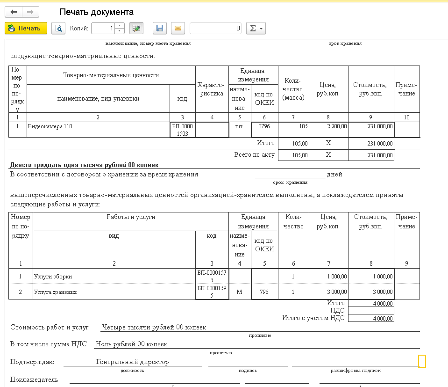
Task: Click the Копий copies input field
Action: tap(103, 29)
